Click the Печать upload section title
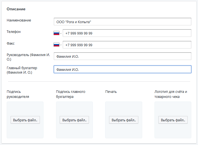 (x=111, y=92)
